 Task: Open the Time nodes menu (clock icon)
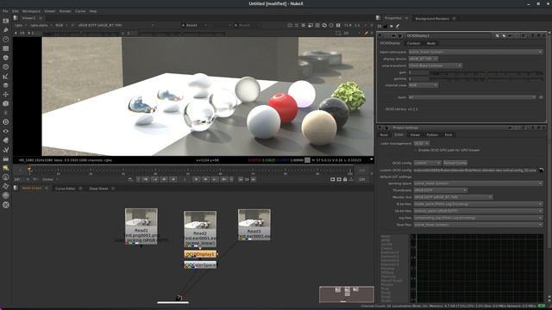6,39
